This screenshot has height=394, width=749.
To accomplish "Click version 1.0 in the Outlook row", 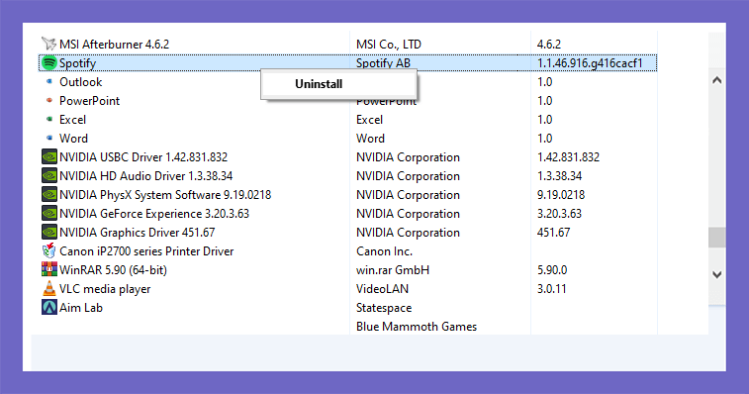I will (x=544, y=82).
